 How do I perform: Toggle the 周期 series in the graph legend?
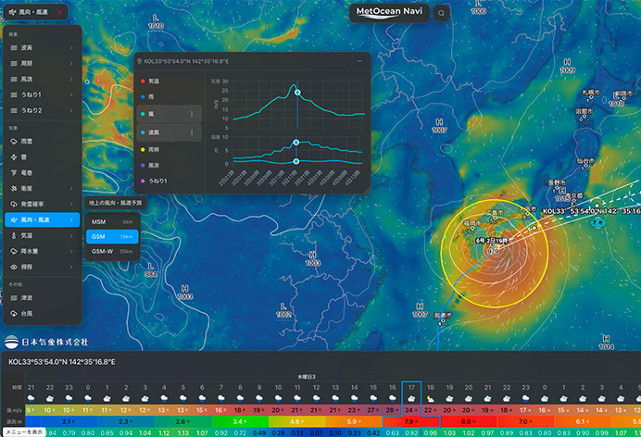click(150, 149)
